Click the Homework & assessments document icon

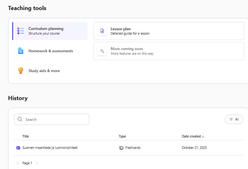pyautogui.click(x=21, y=51)
